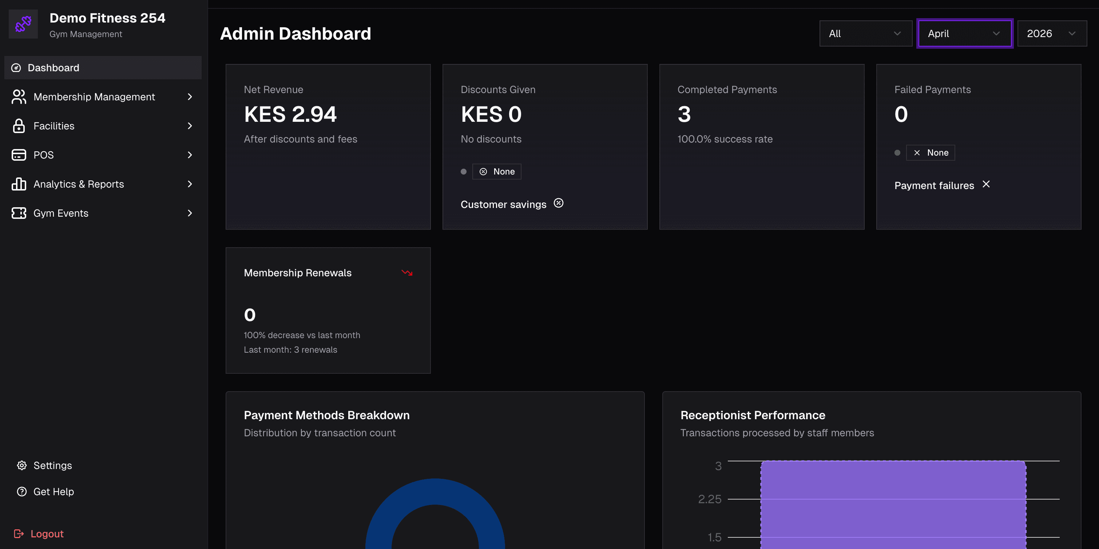
Task: Click the 100.0% success rate text
Action: [x=725, y=139]
